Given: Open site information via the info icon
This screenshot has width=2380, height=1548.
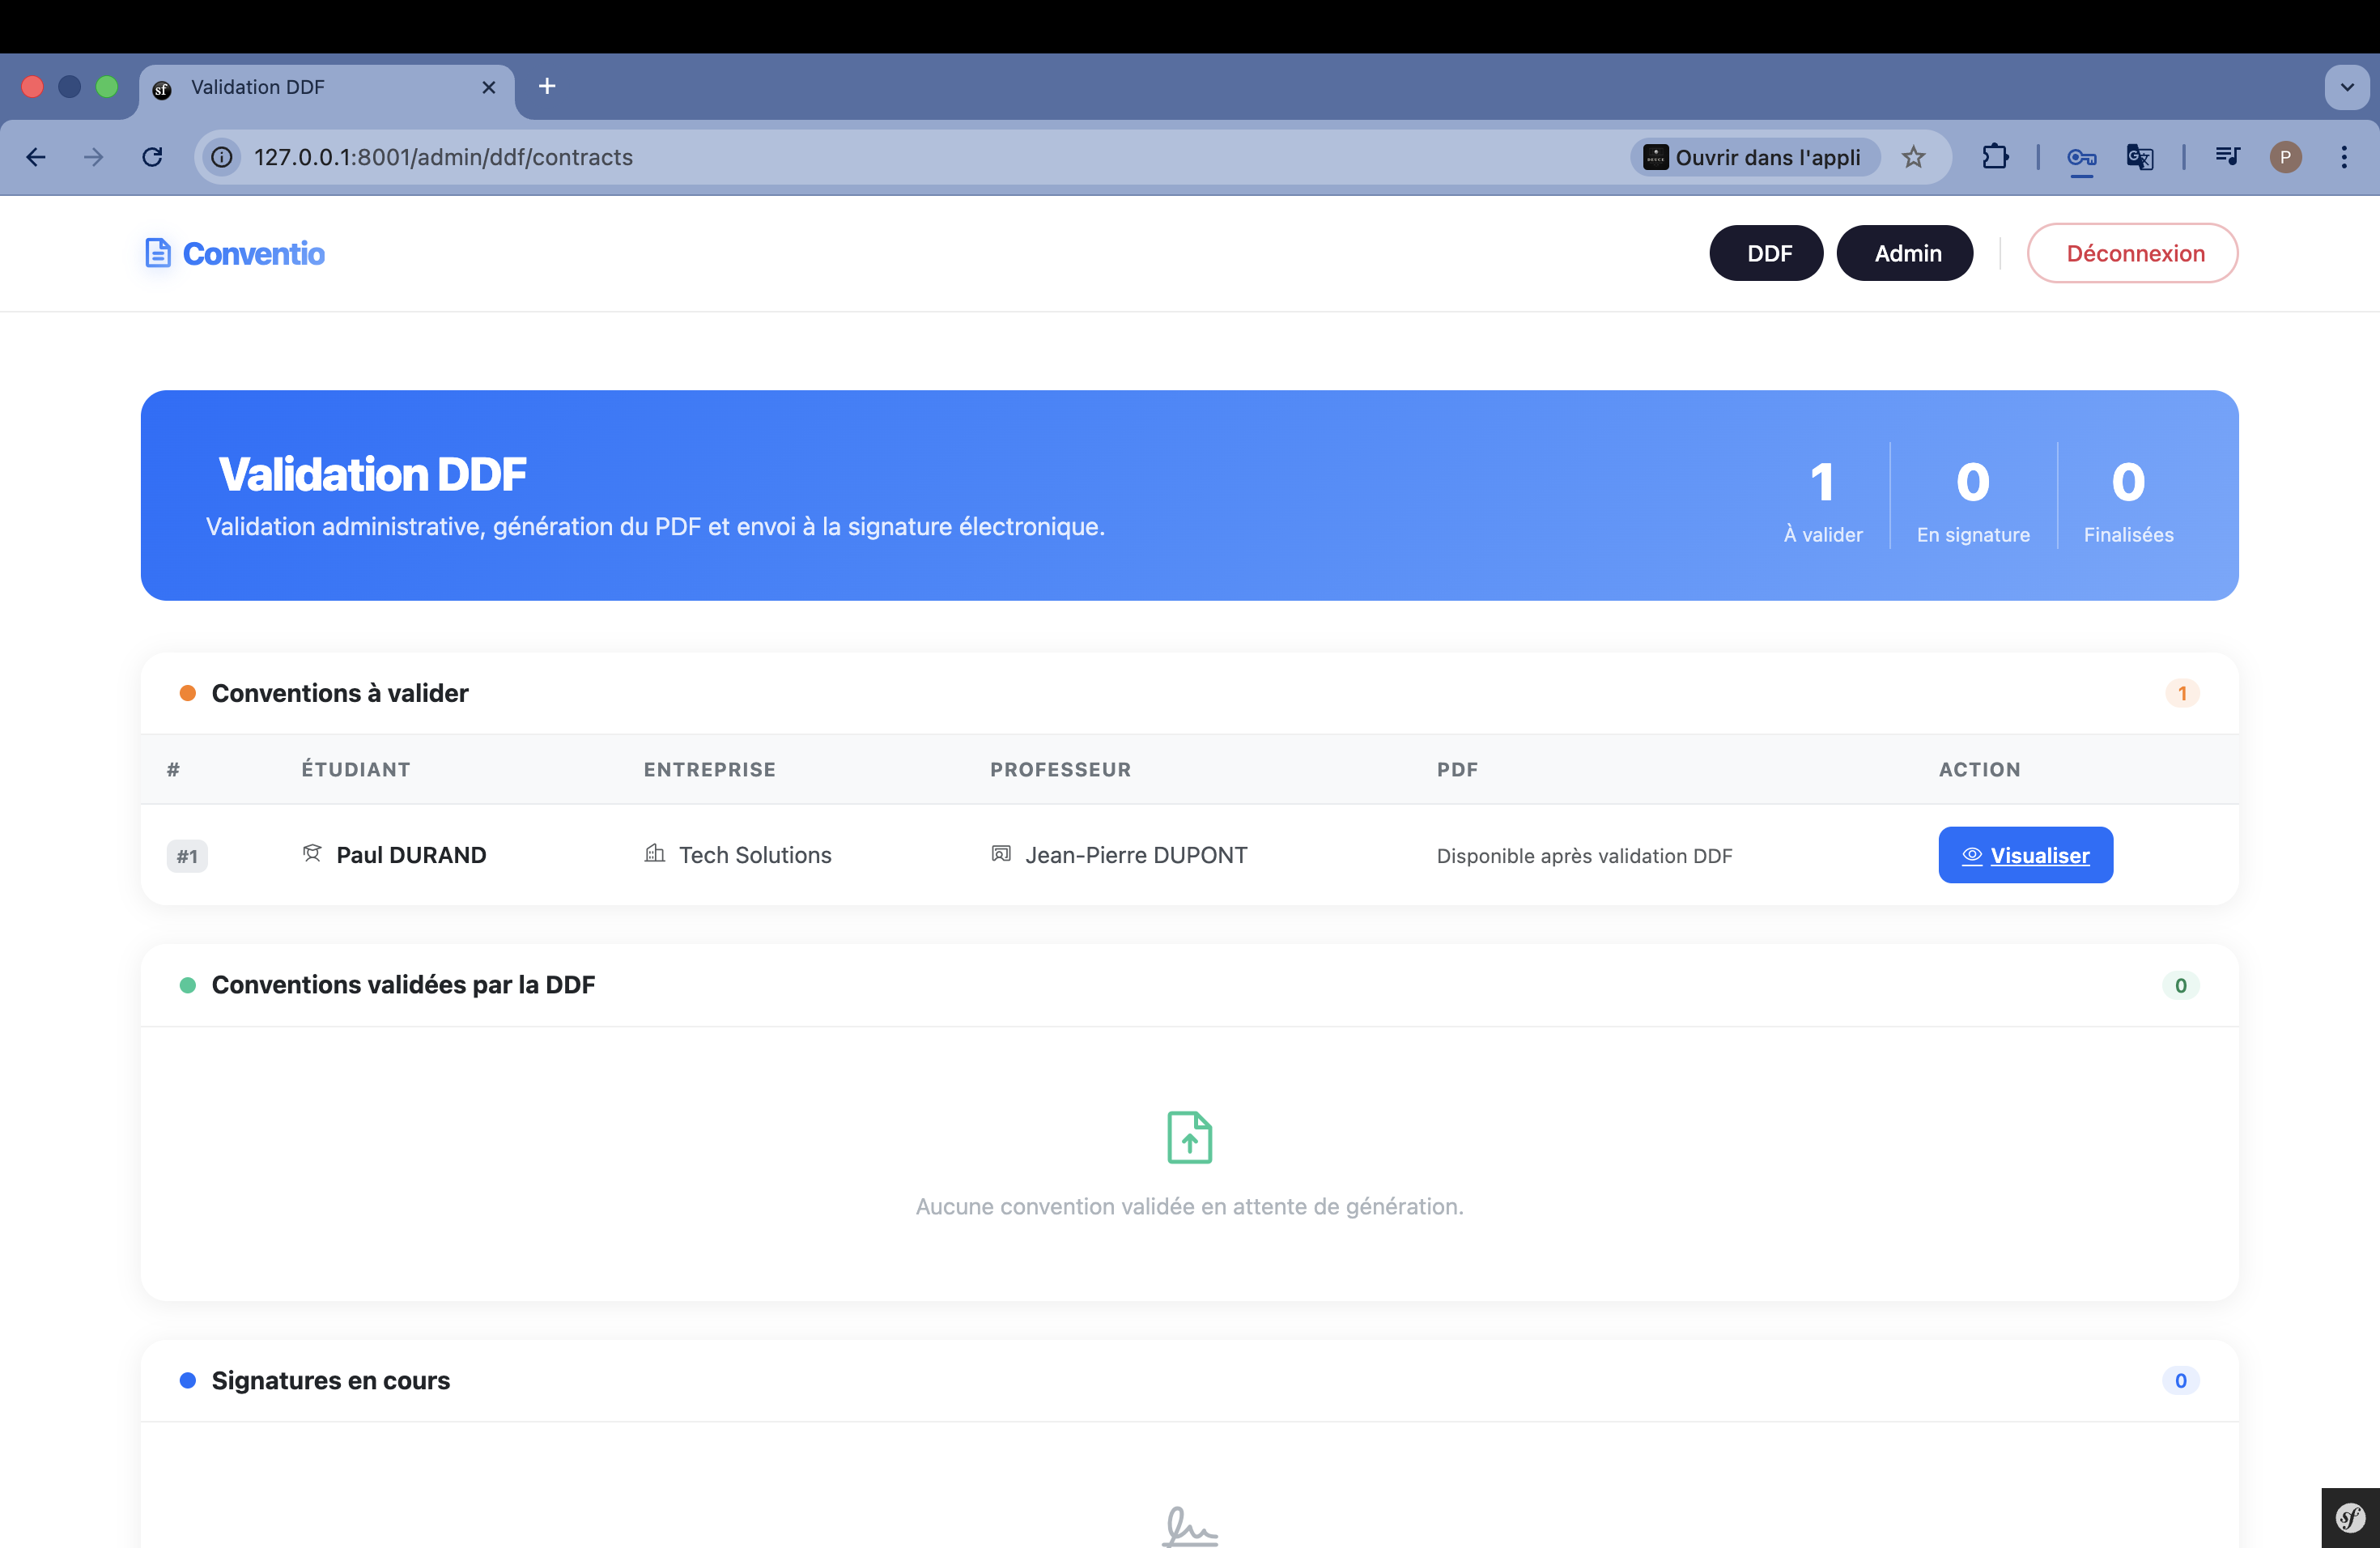Looking at the screenshot, I should point(221,157).
